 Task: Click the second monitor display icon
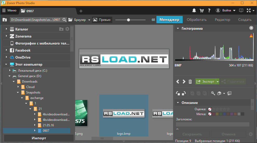click(241, 10)
